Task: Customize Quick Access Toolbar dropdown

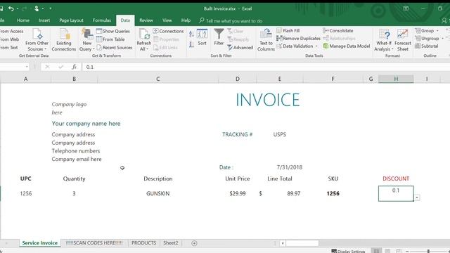Action: 50,8
